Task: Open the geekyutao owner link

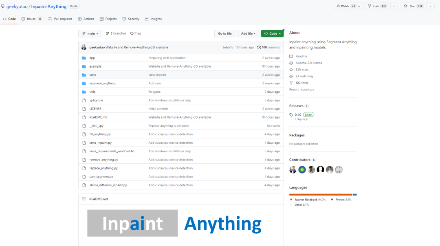Action: coord(17,6)
